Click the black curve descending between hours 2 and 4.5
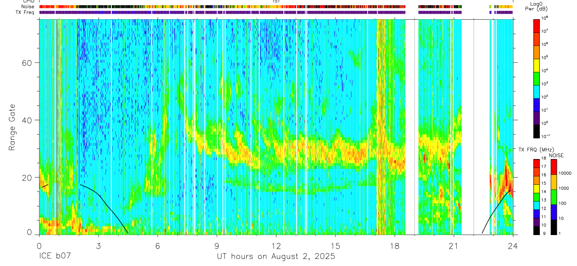The width and height of the screenshot is (577, 266). point(104,201)
